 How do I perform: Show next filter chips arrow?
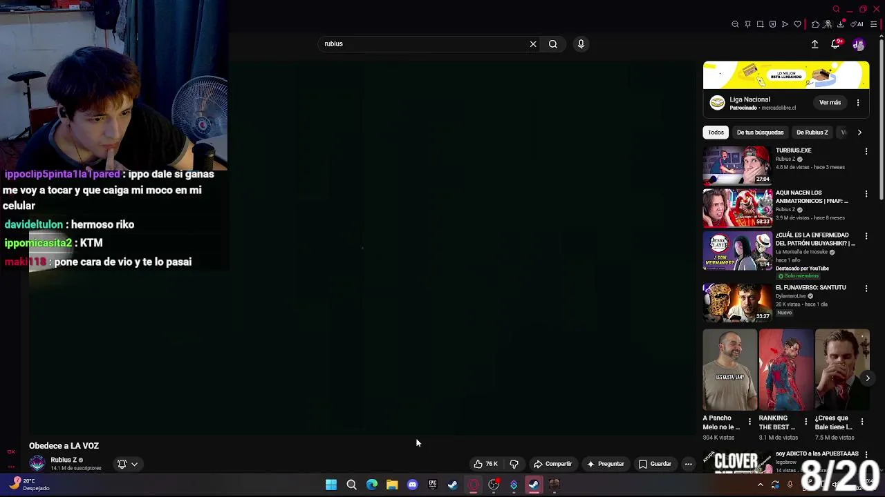click(859, 133)
